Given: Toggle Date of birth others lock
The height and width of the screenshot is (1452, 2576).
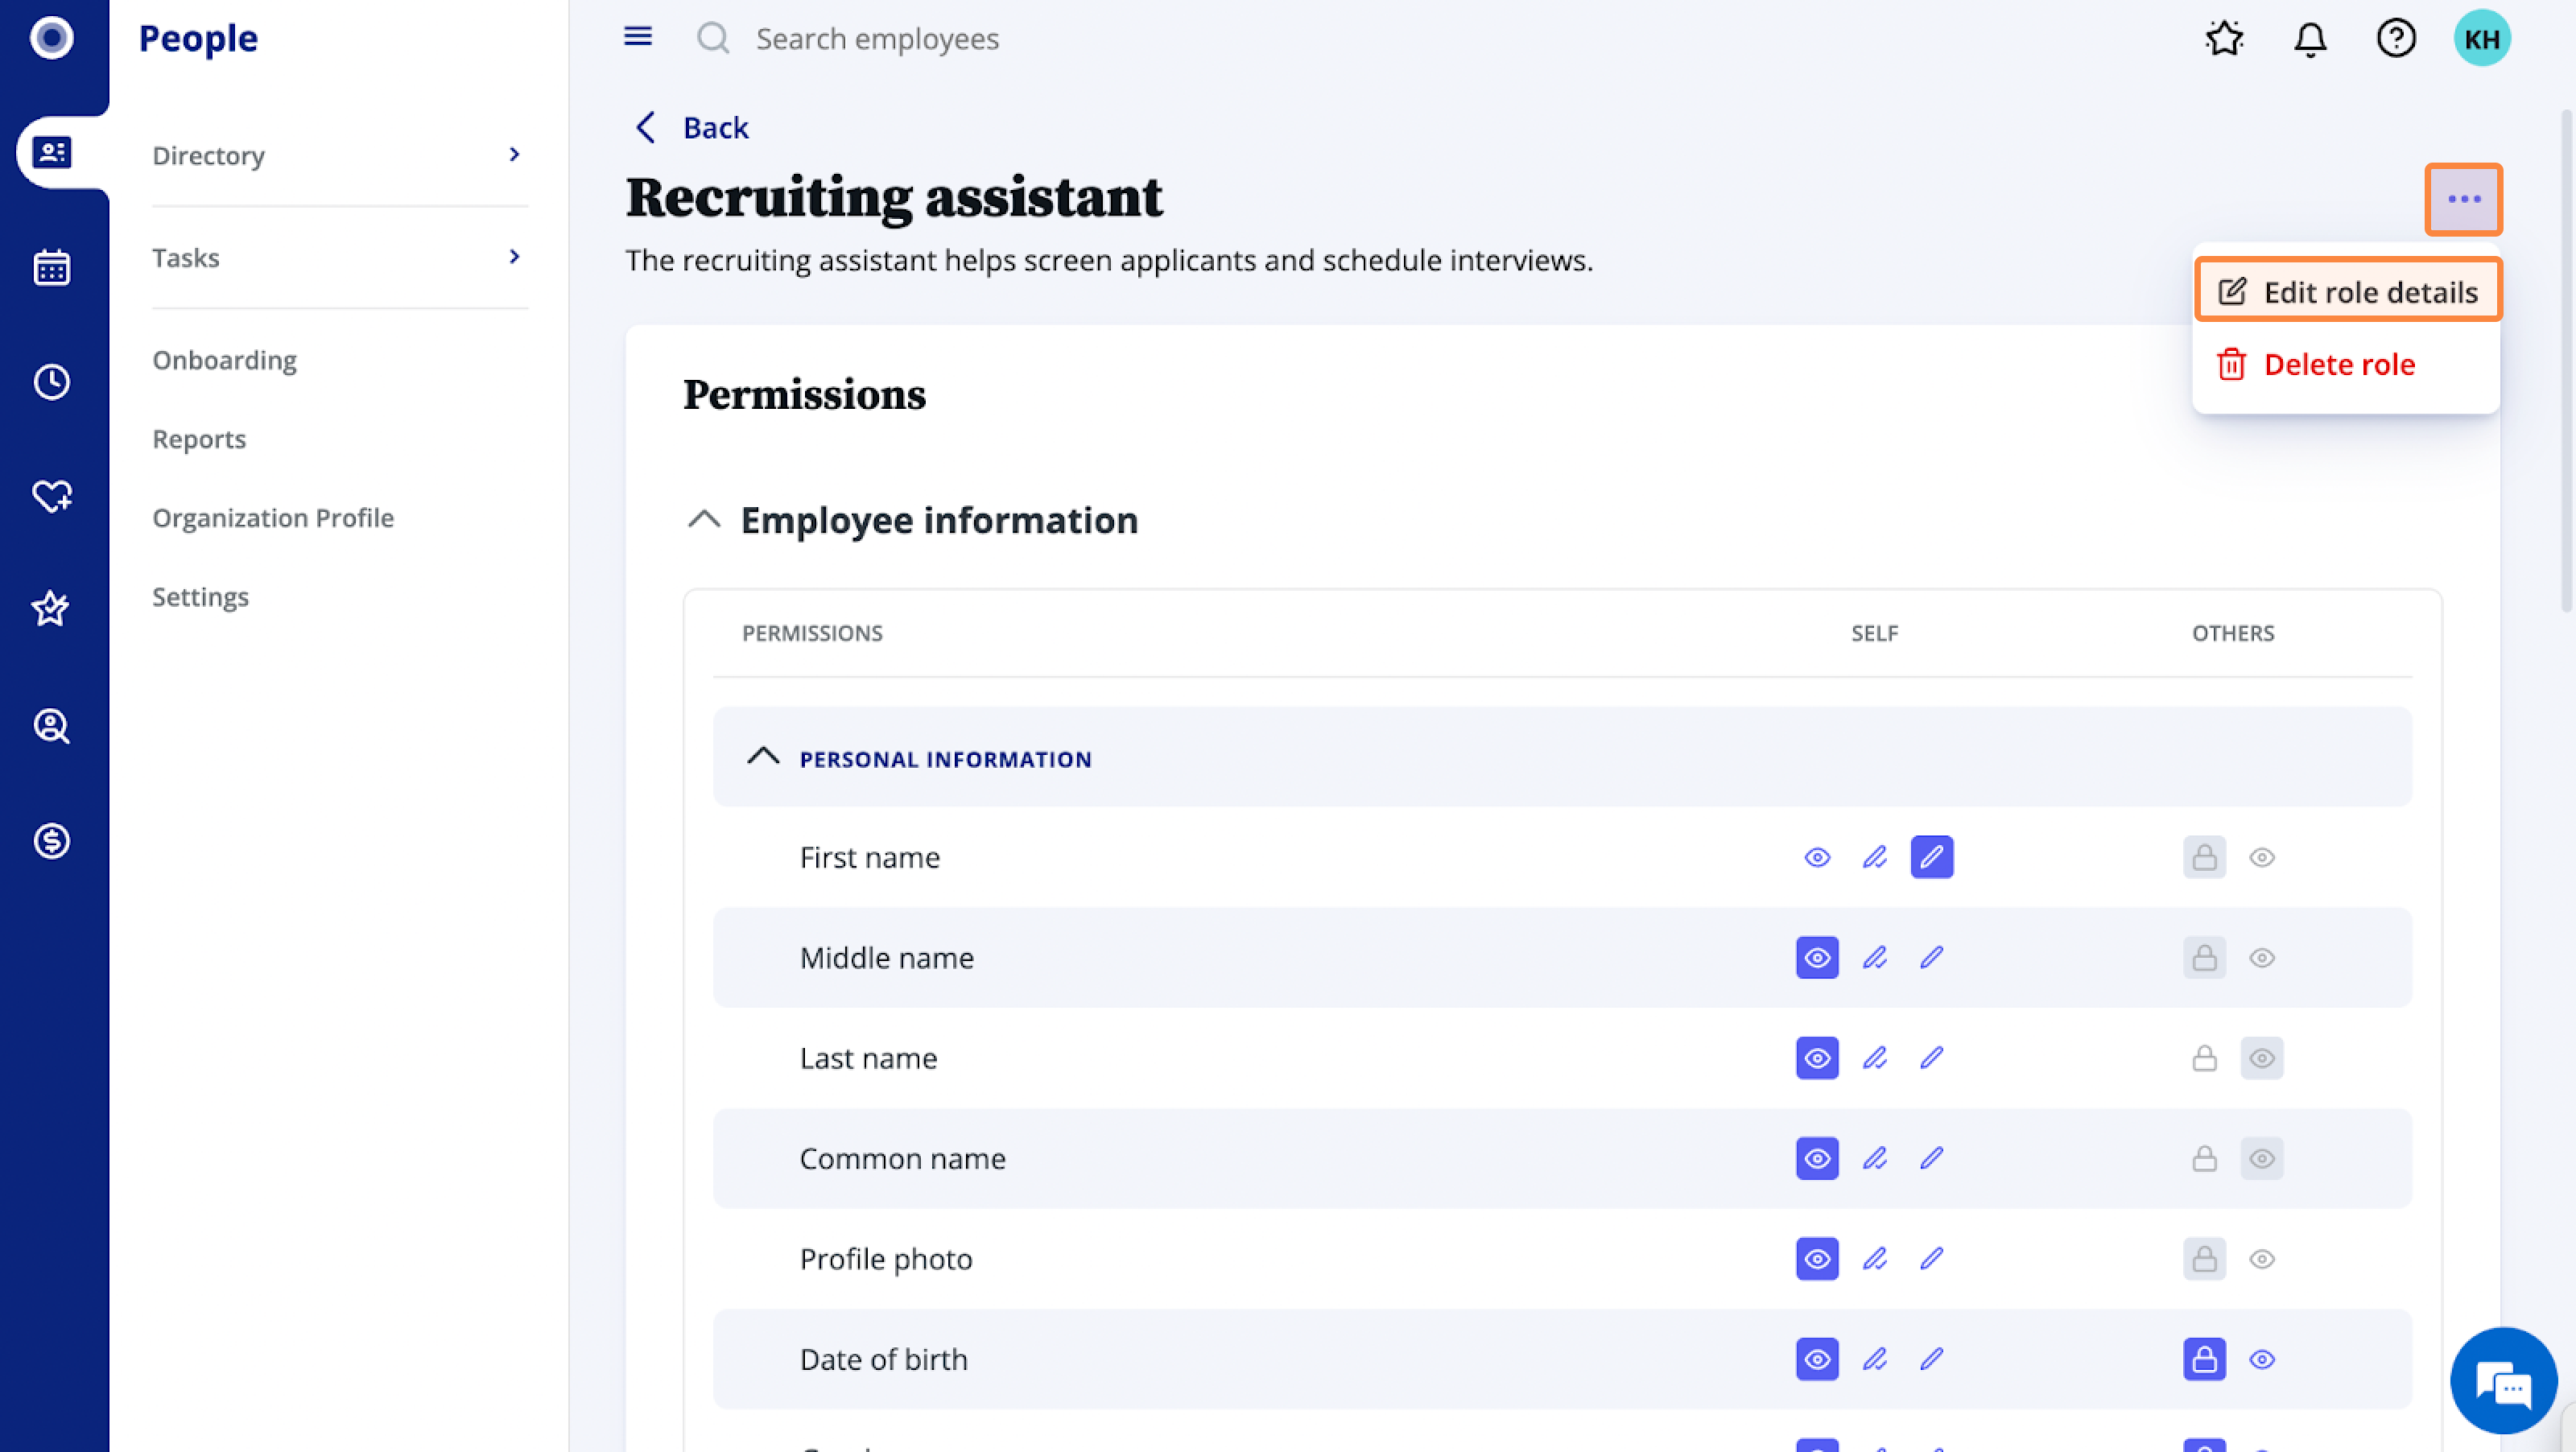Looking at the screenshot, I should coord(2204,1359).
